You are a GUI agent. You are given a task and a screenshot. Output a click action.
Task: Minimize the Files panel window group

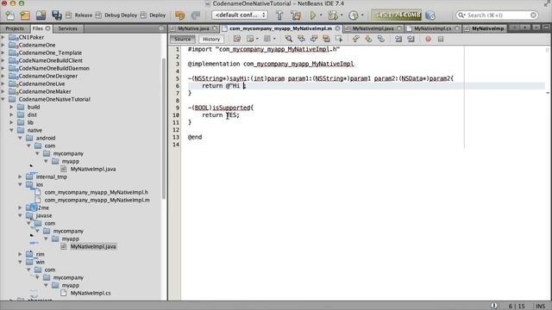tap(161, 28)
